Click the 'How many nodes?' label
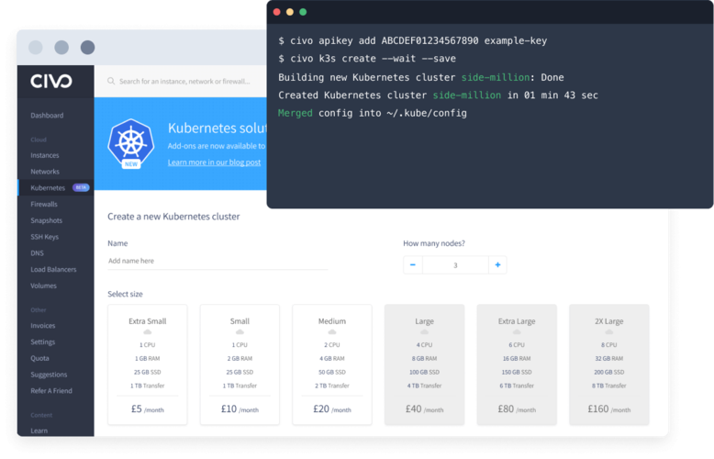714x459 pixels. 434,243
